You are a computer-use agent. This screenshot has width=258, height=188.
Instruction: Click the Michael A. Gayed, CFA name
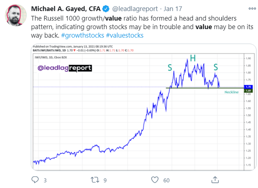click(66, 9)
